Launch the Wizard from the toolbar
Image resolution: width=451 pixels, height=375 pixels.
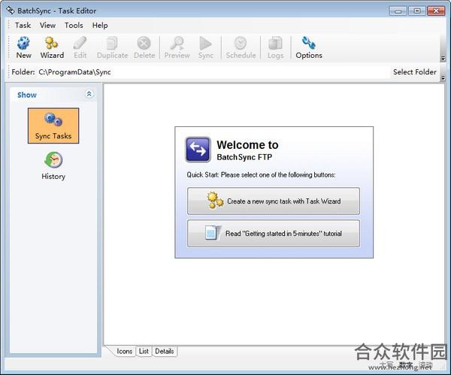point(52,47)
